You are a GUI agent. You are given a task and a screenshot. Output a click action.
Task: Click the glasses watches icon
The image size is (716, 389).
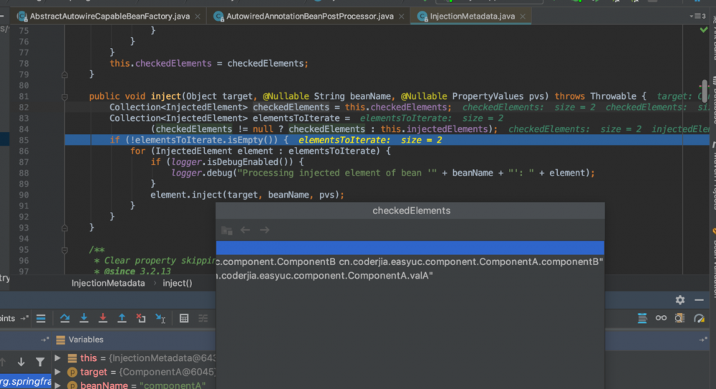[661, 318]
